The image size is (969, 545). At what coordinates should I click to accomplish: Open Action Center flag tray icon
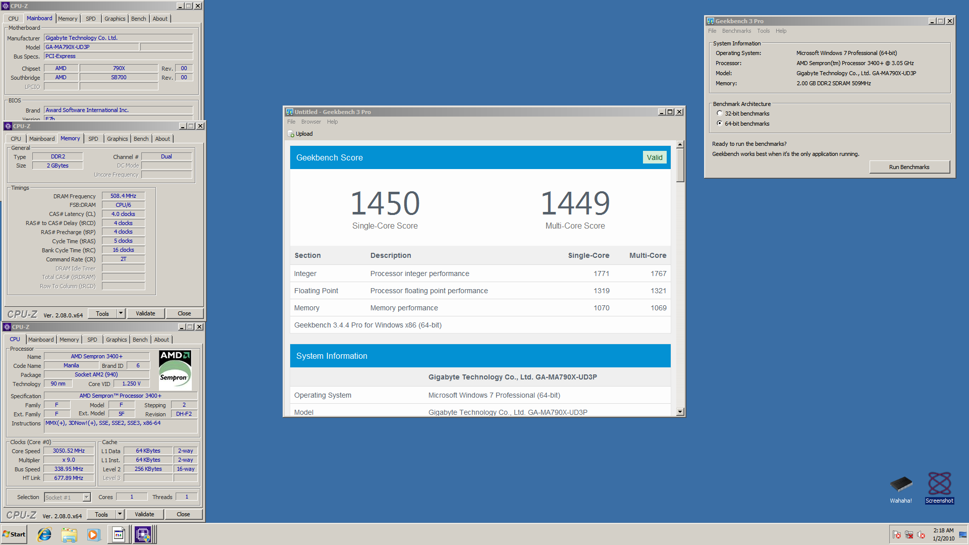click(897, 535)
